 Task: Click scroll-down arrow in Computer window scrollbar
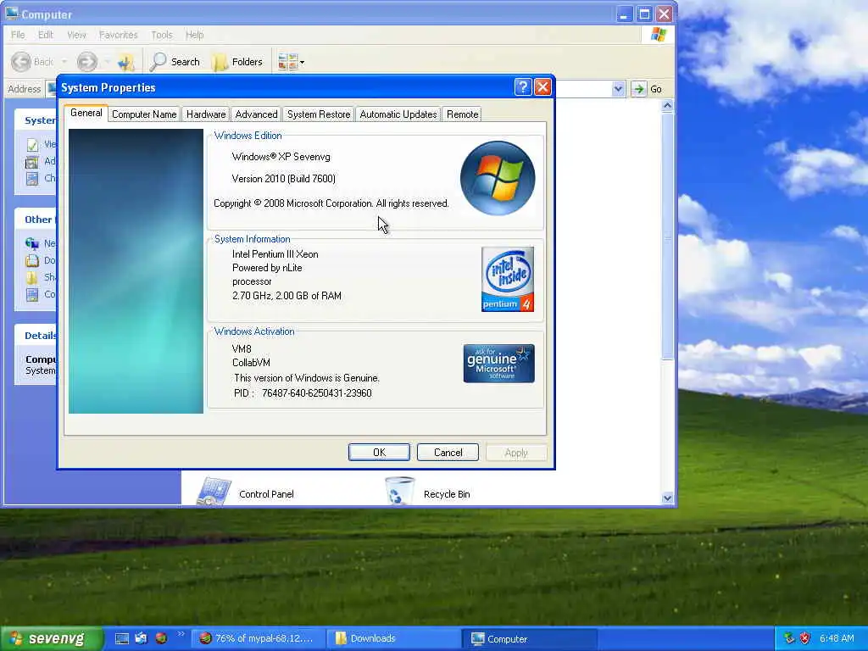tap(668, 498)
